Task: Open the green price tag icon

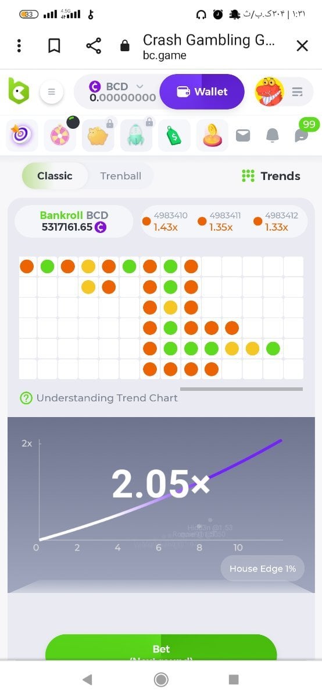Action: [x=174, y=136]
